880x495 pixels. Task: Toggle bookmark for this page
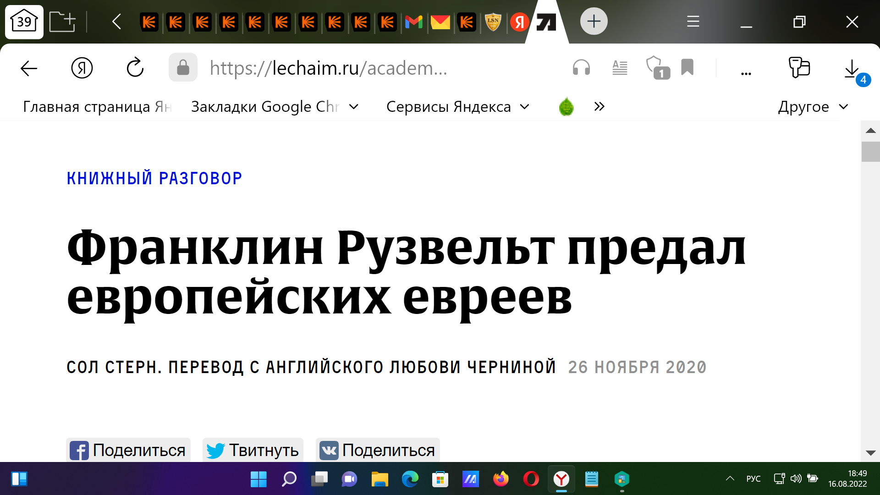(x=687, y=67)
